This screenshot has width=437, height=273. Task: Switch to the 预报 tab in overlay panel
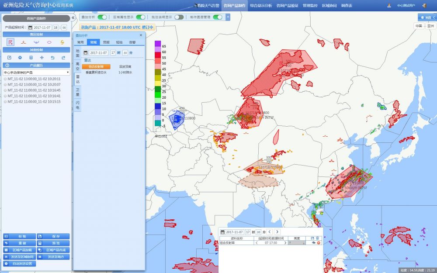coord(106,42)
